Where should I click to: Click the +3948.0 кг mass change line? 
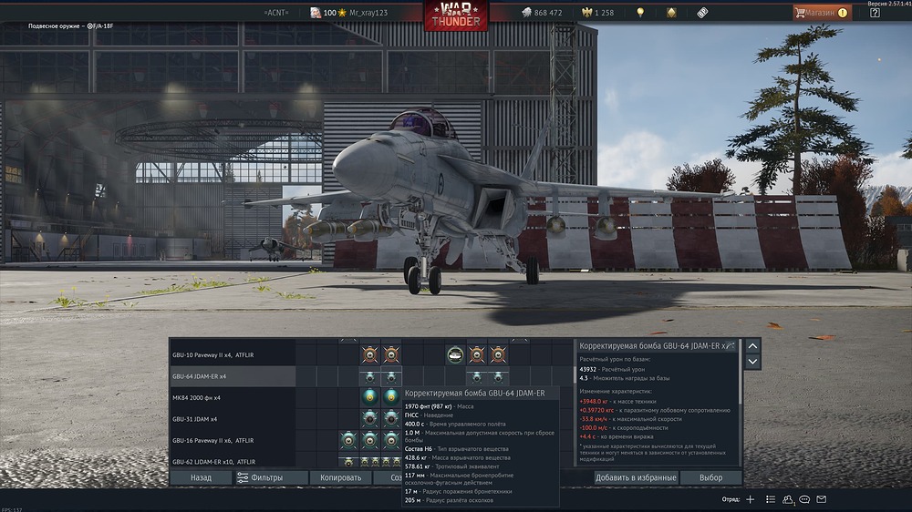pyautogui.click(x=617, y=401)
